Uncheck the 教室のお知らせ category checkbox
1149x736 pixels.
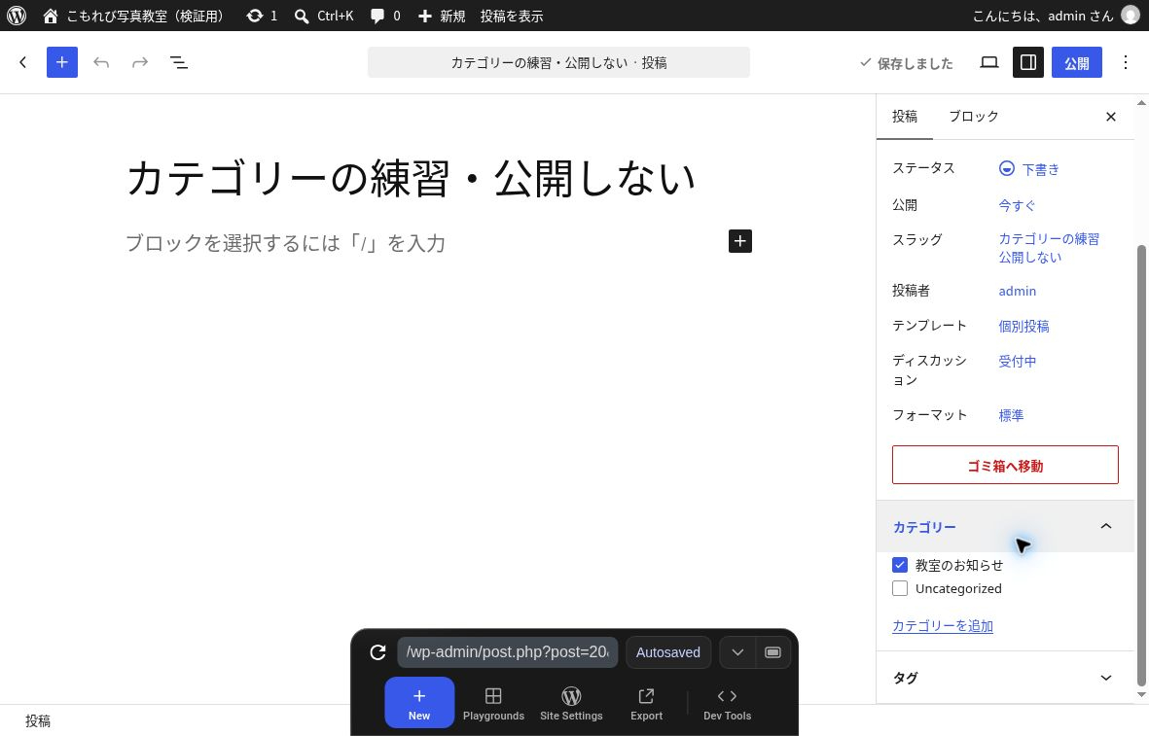(900, 565)
